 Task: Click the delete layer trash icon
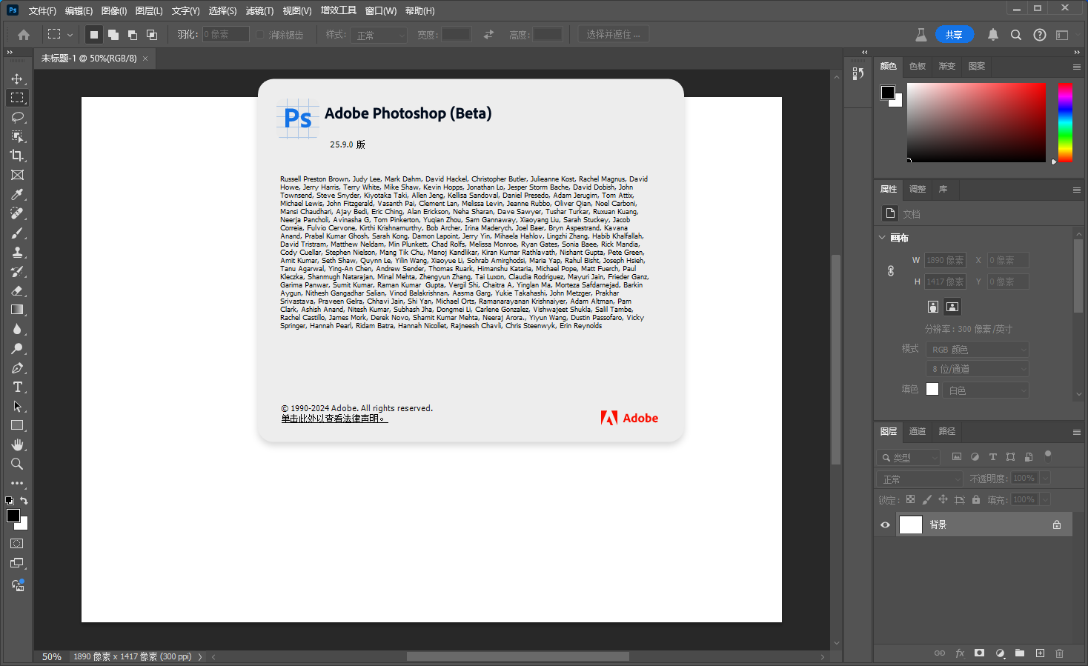[1059, 653]
